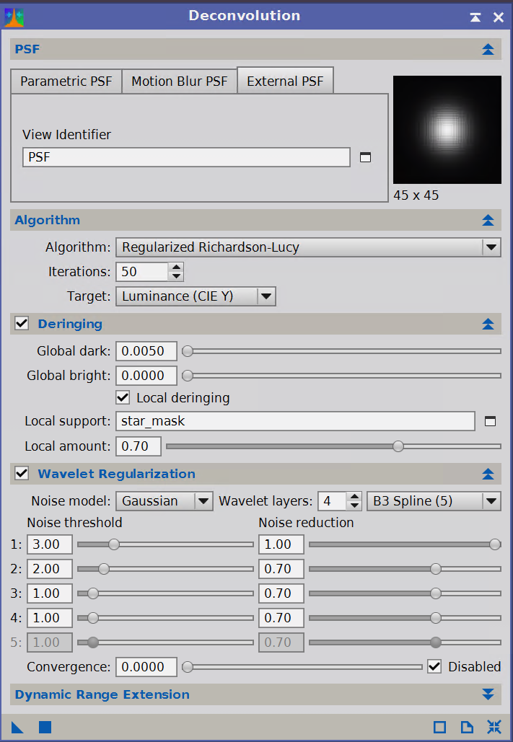
Task: Collapse the Deringing section
Action: [488, 324]
